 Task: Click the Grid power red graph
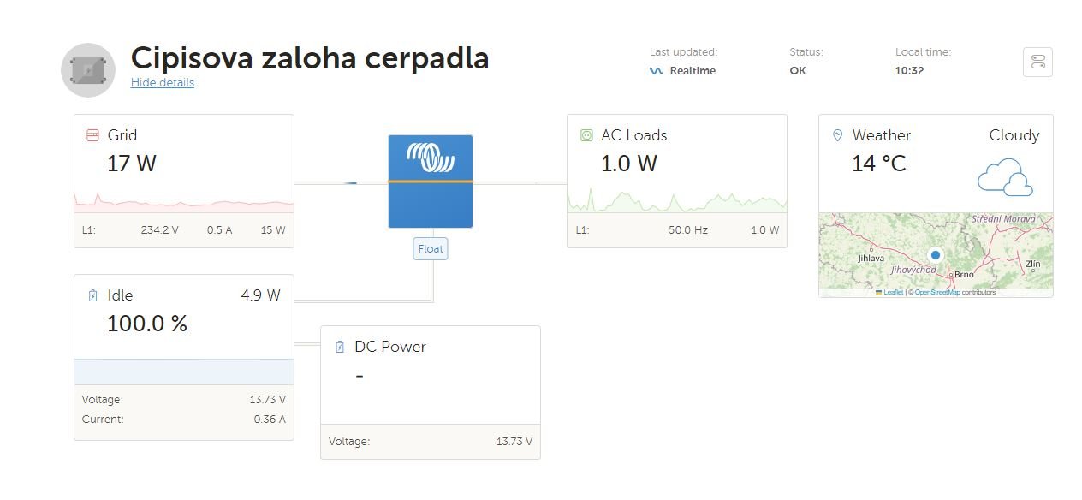[x=184, y=203]
